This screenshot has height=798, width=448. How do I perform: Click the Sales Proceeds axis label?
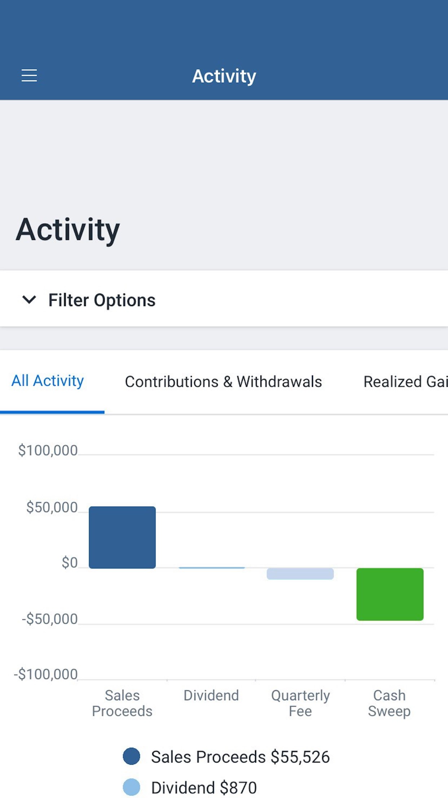point(122,703)
